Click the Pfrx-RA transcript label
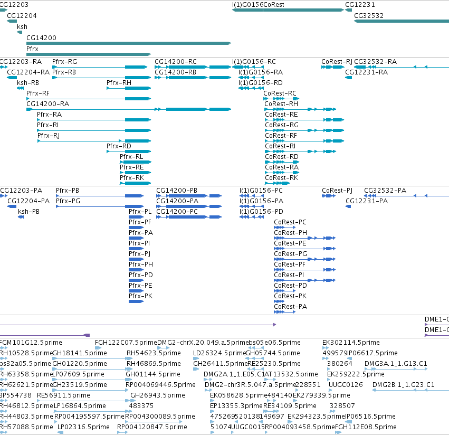 pos(49,115)
